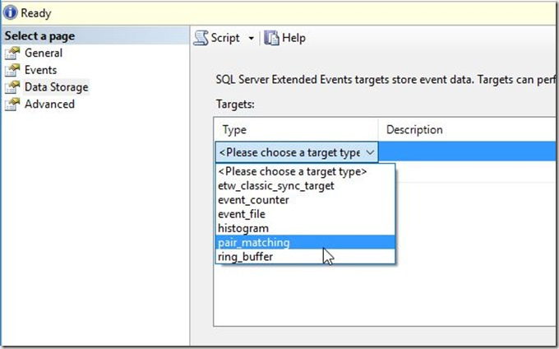
Task: Expand the Script dropdown arrow
Action: pyautogui.click(x=251, y=38)
